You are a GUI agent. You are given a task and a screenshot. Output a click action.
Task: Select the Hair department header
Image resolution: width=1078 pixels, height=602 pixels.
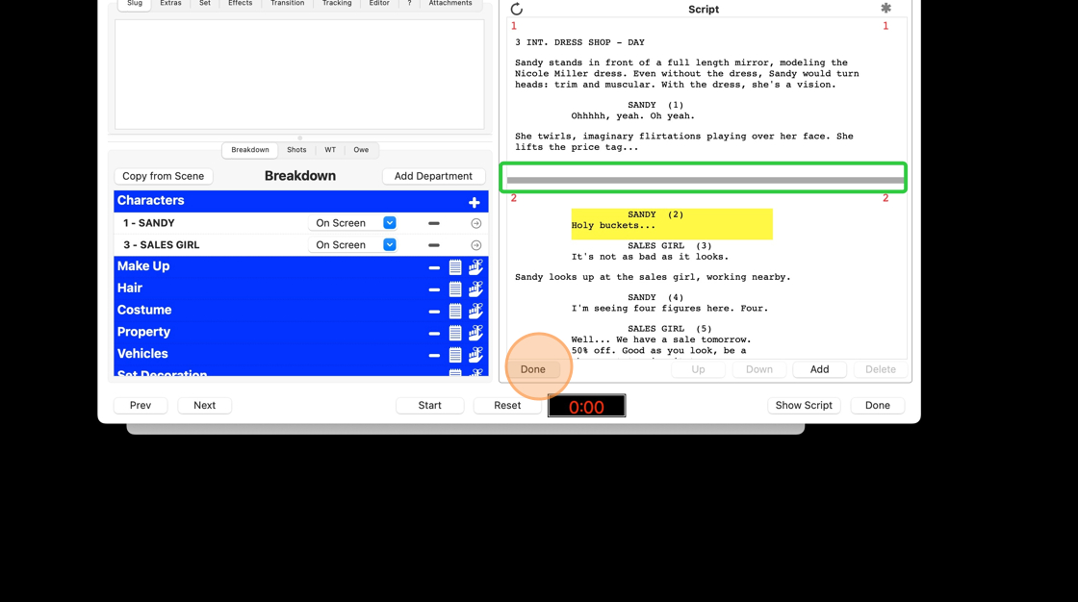click(301, 288)
